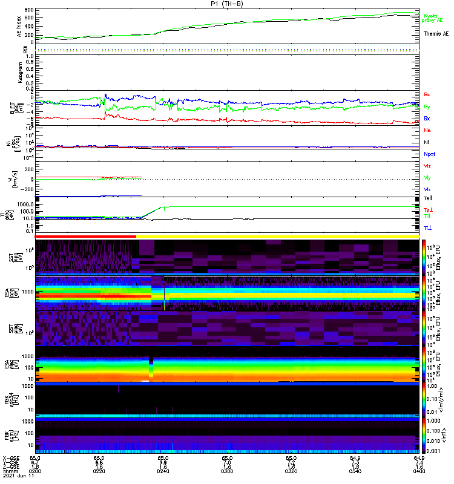
Task: Click the 800 tick on AE Index axis
Action: click(29, 10)
